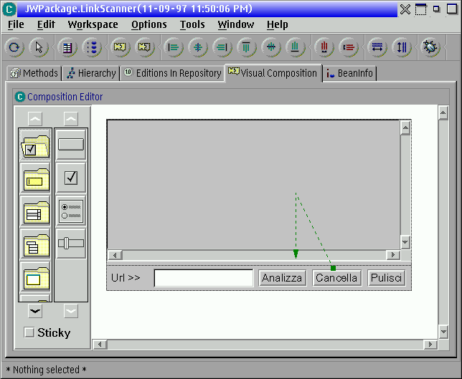Pick the Checkbox bean from palette

tap(71, 178)
